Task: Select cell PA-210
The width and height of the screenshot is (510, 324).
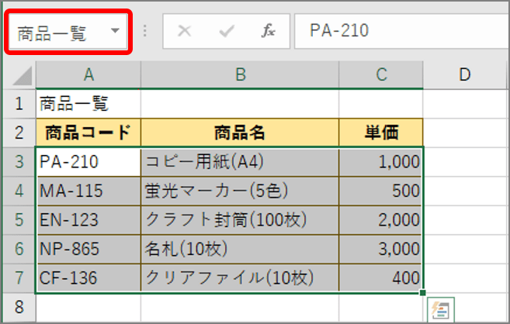Action: click(88, 162)
